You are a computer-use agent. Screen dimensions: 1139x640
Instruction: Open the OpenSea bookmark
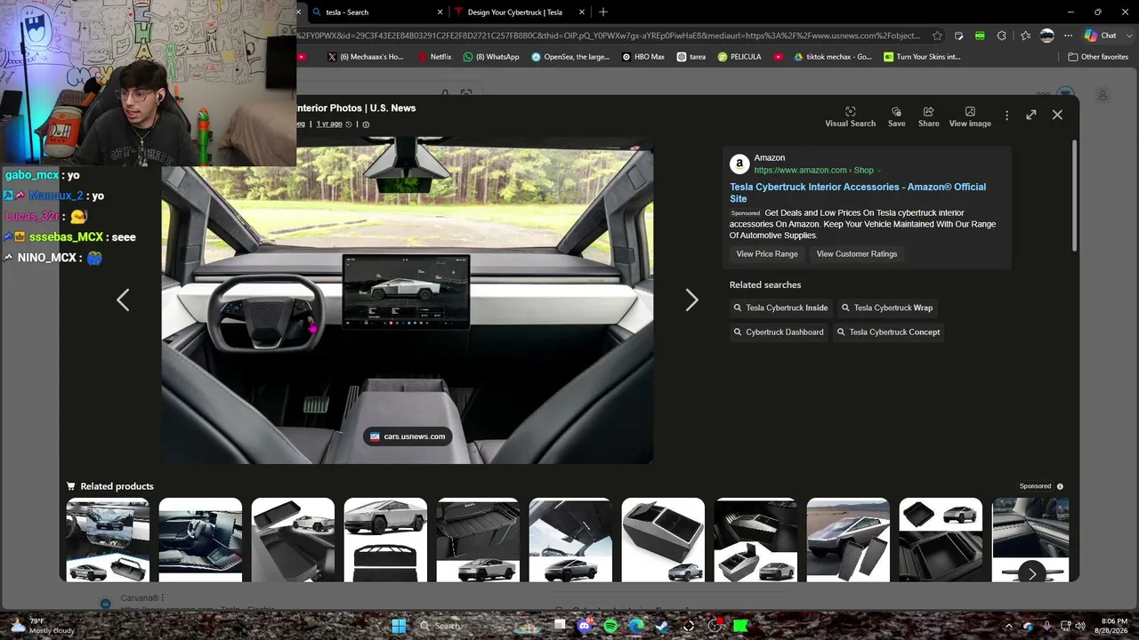pyautogui.click(x=570, y=57)
